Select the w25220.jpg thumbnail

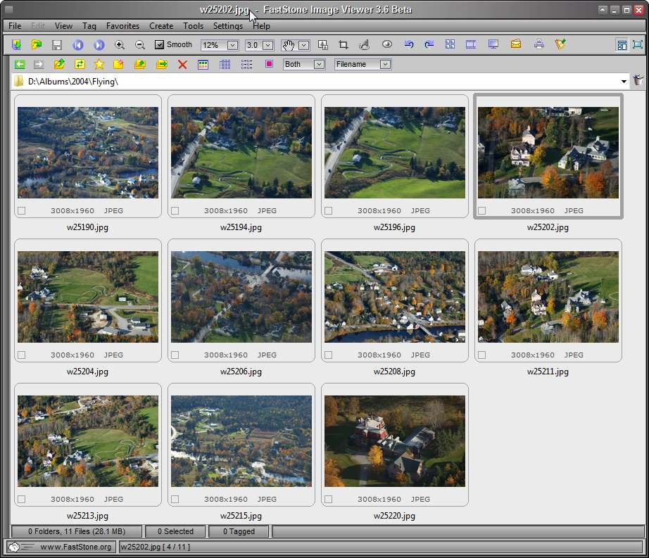(x=394, y=441)
